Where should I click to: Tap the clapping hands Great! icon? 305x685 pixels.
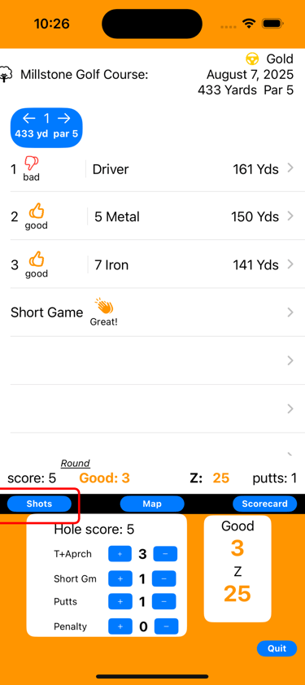tap(104, 307)
